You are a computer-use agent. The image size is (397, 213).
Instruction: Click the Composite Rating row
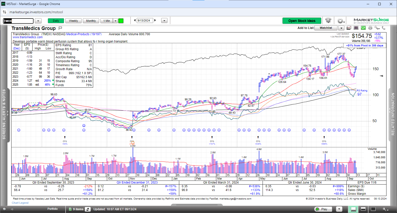point(74,61)
